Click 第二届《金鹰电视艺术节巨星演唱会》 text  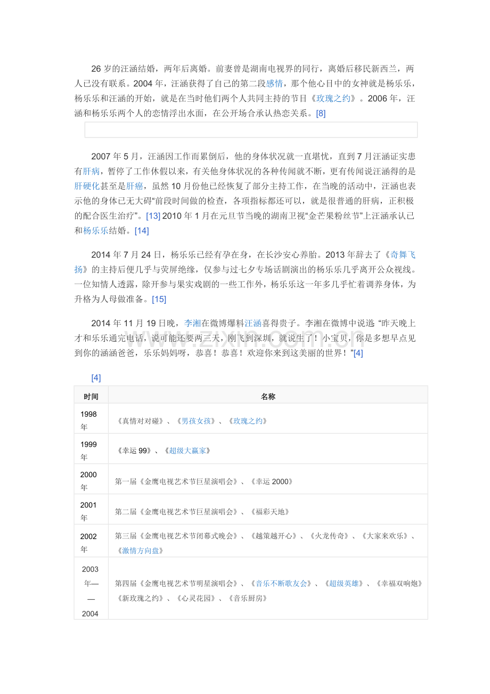[x=176, y=512]
